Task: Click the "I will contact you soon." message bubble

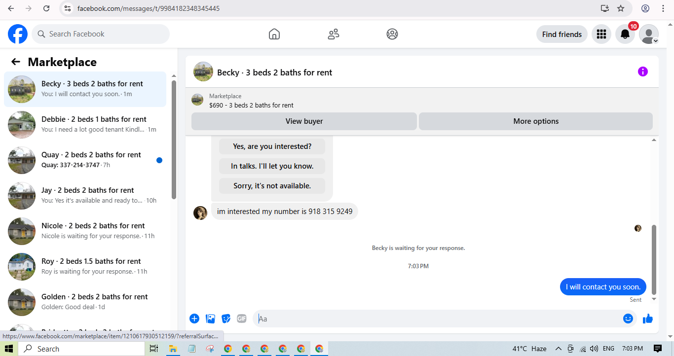Action: point(603,287)
